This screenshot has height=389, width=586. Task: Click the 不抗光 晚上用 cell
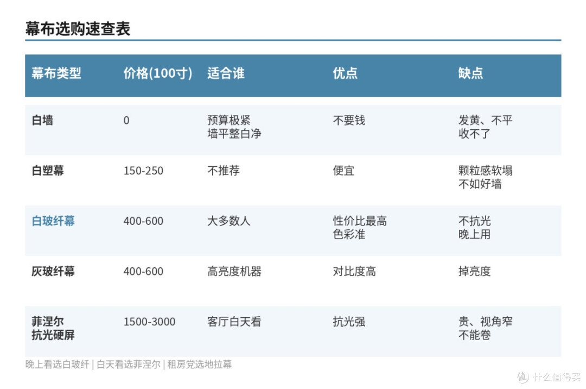[x=474, y=228]
